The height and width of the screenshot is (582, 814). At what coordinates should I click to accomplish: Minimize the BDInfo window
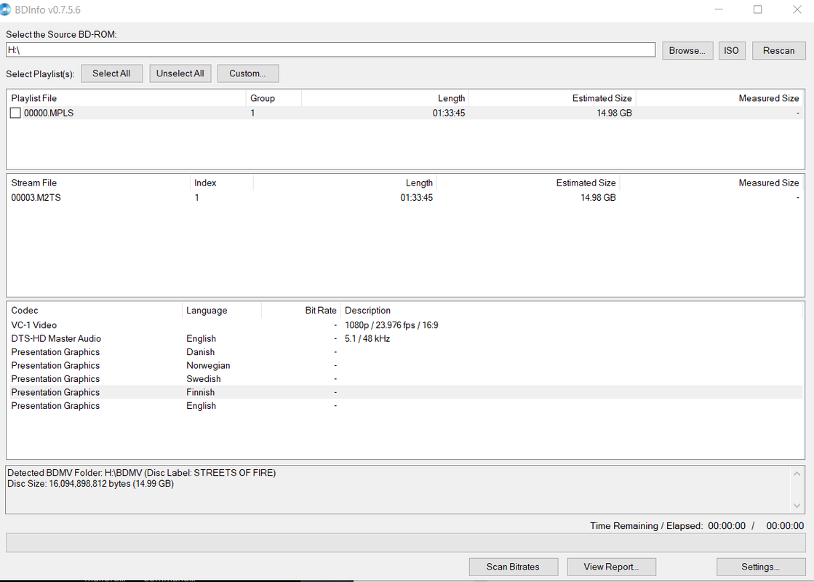point(719,10)
